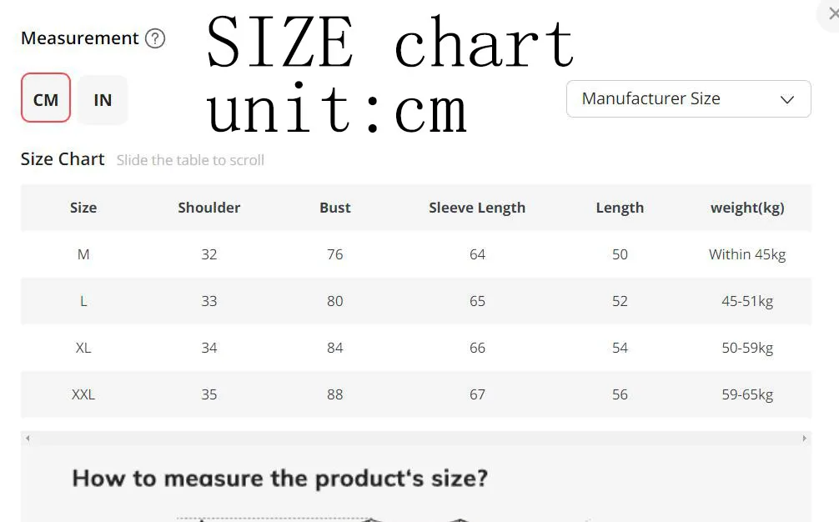Click the scrollbar right arrow
This screenshot has height=522, width=839.
[x=804, y=439]
